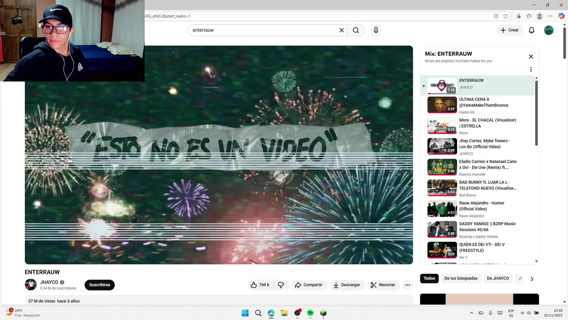Open YouTube notifications bell
This screenshot has height=320, width=568.
click(x=532, y=30)
